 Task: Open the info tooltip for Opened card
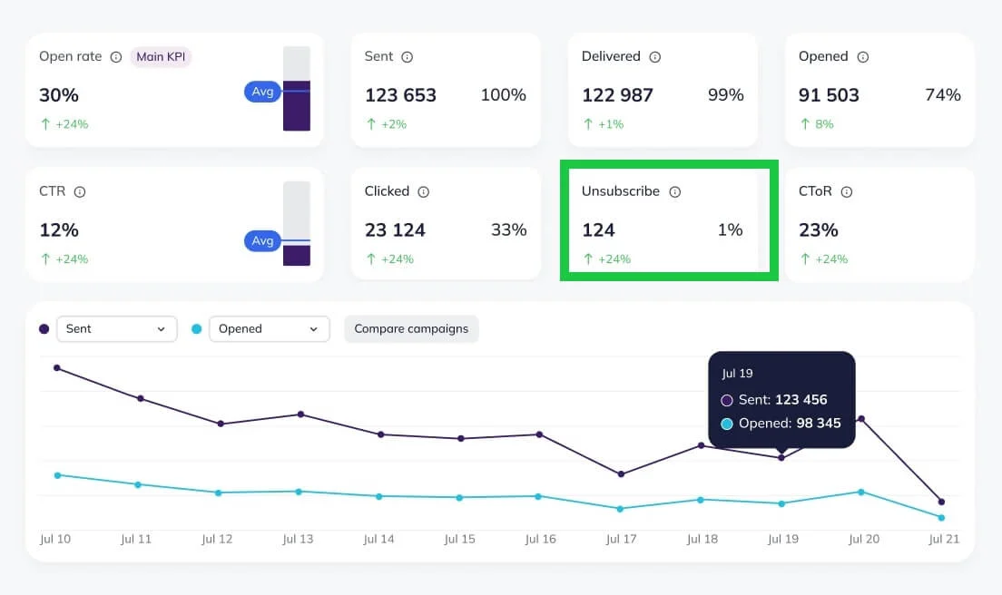(x=863, y=57)
